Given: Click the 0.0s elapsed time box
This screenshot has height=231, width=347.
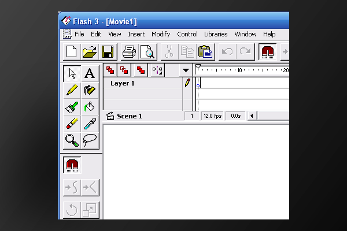Looking at the screenshot, I should (236, 116).
